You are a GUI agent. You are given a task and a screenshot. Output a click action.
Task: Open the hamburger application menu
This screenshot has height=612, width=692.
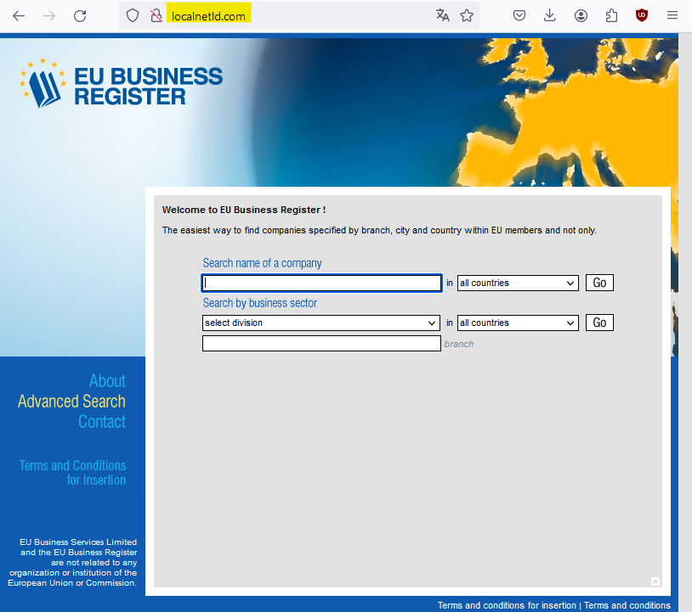[672, 15]
